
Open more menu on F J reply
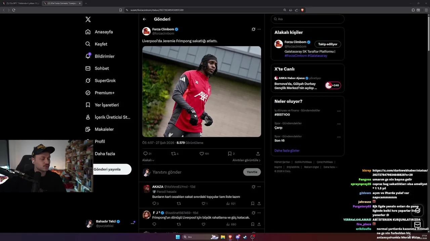pos(259,213)
